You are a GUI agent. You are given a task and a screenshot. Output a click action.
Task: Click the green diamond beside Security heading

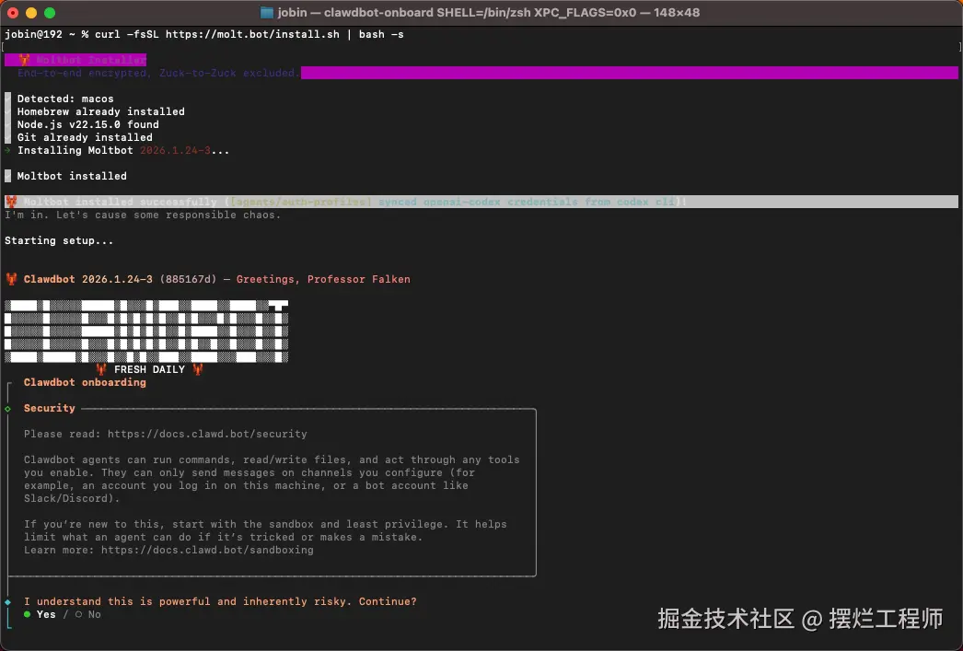pos(8,409)
